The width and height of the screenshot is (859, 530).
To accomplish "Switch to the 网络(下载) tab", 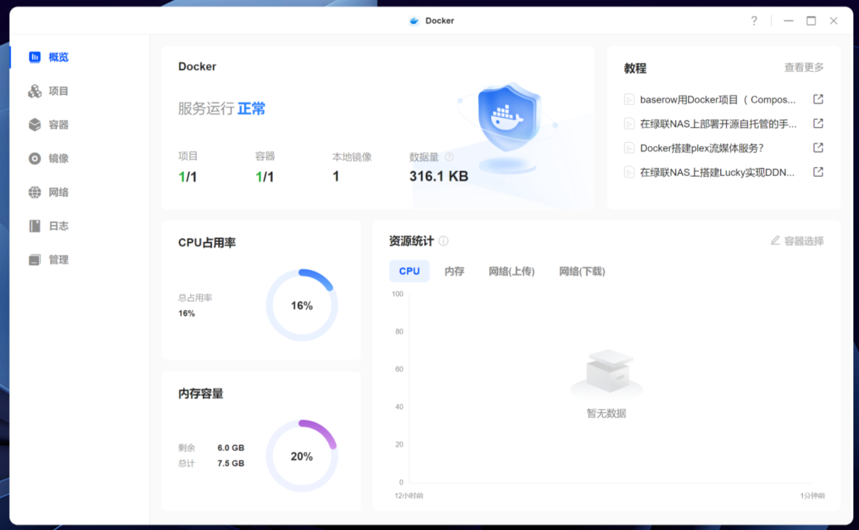I will (582, 271).
